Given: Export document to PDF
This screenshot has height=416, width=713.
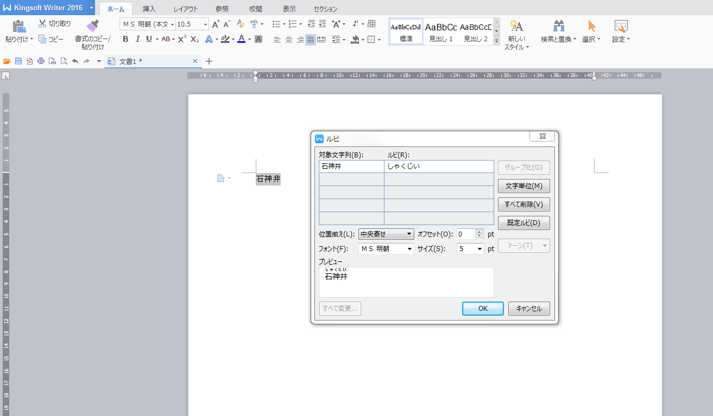Looking at the screenshot, I should pos(29,61).
